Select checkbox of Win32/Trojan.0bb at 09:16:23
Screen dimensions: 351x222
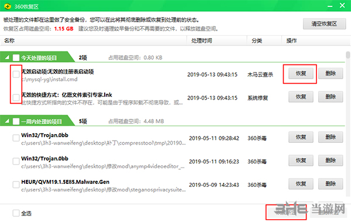click(16, 161)
